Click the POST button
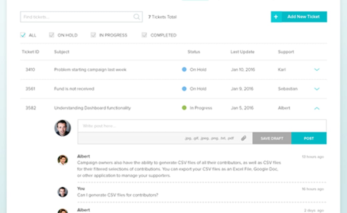 coord(309,138)
